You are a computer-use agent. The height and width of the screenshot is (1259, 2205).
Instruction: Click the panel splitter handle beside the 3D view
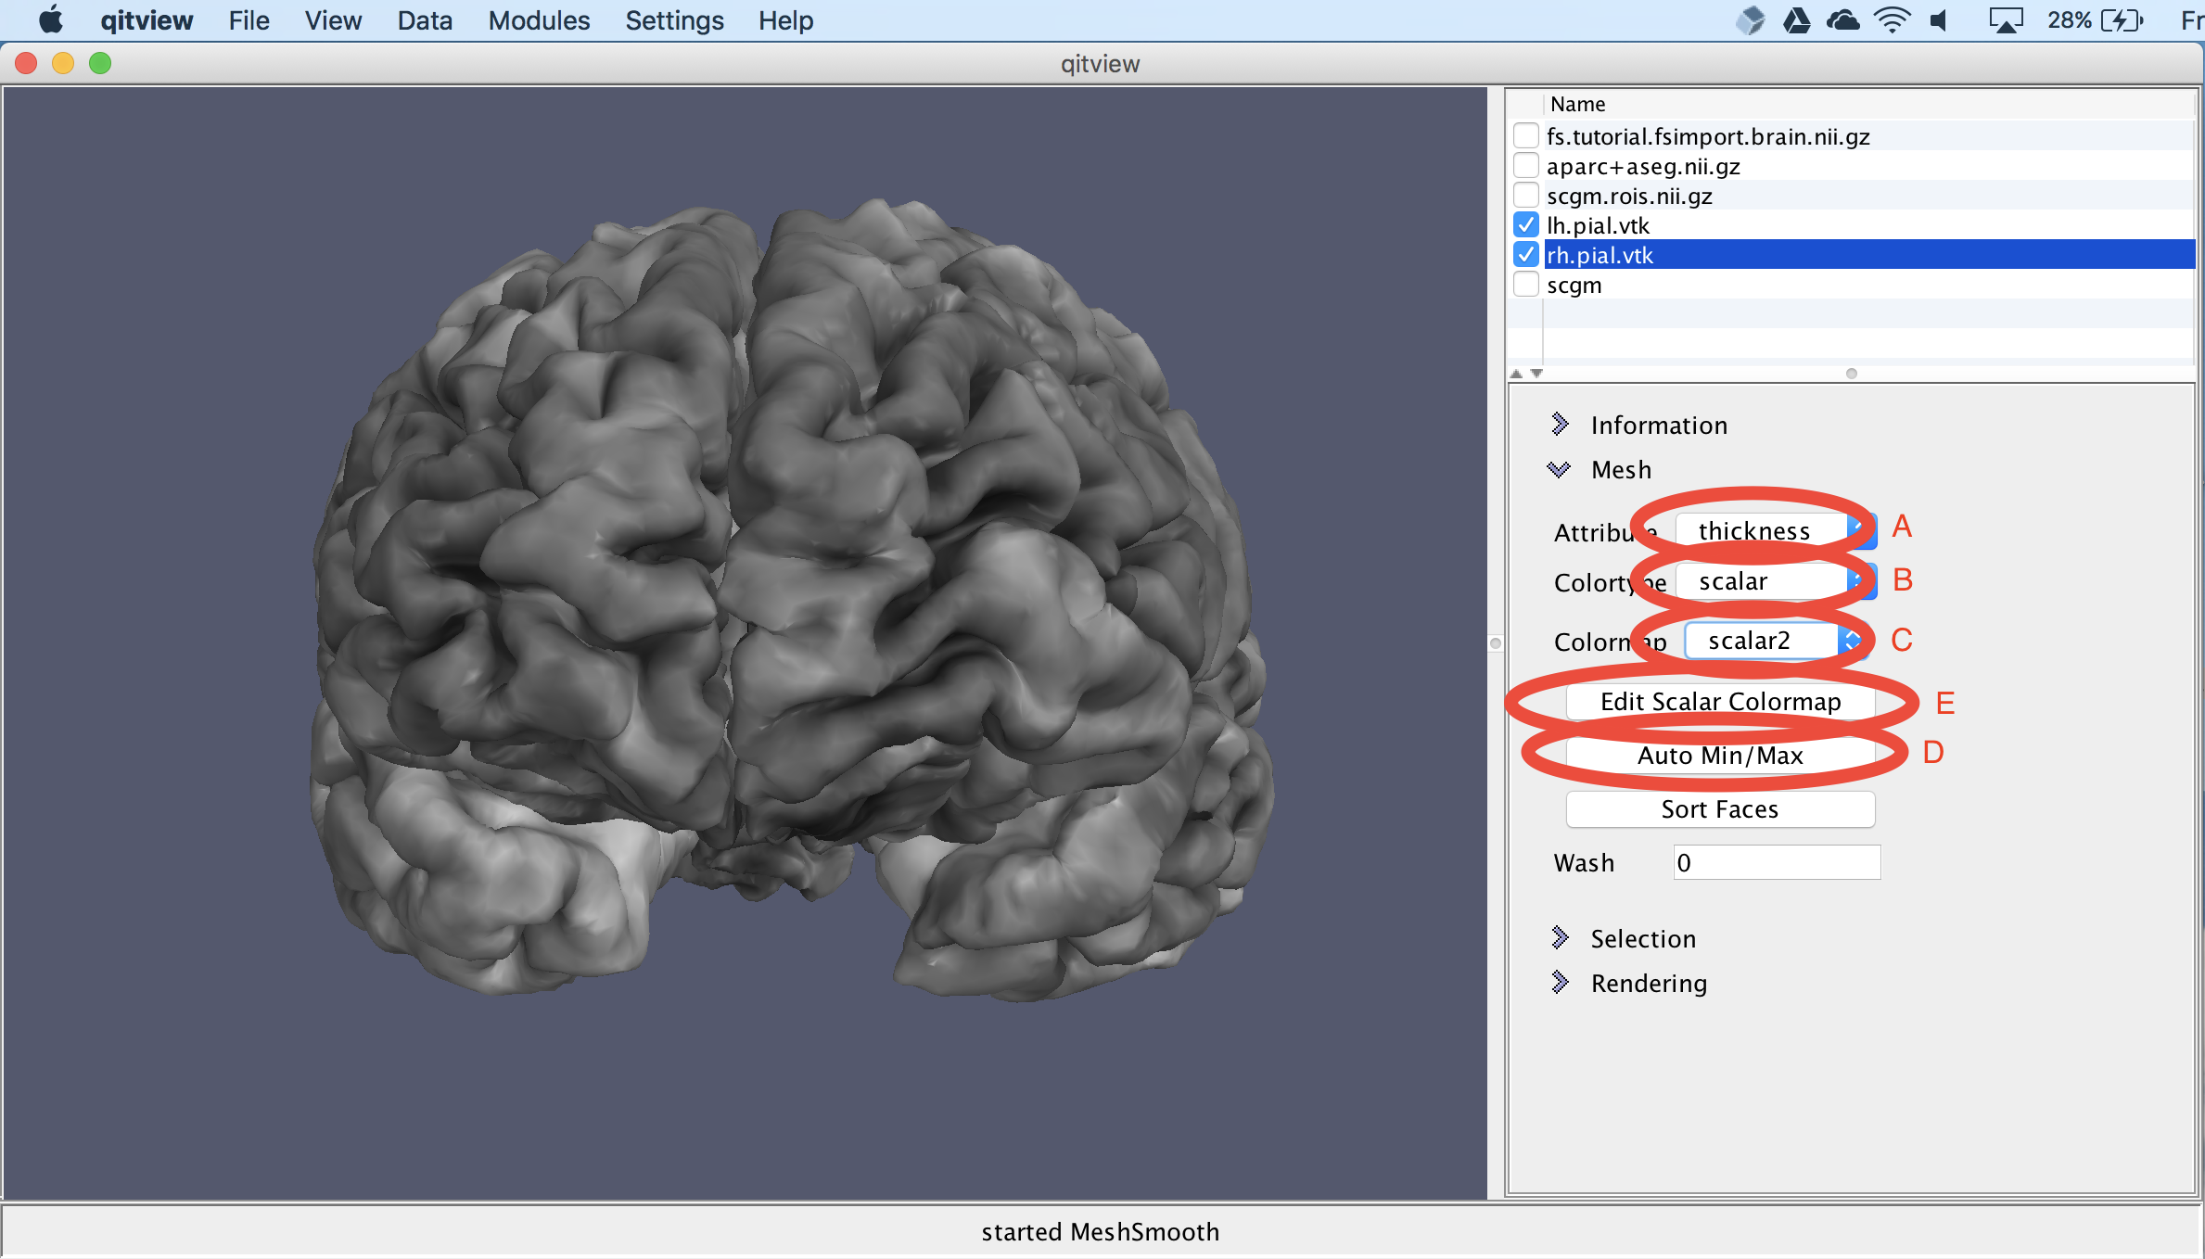coord(1496,643)
